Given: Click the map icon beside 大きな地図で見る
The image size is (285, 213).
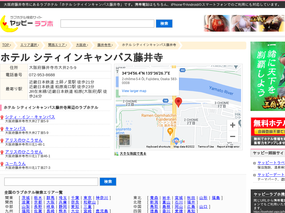Looking at the screenshot, I should 116,154.
